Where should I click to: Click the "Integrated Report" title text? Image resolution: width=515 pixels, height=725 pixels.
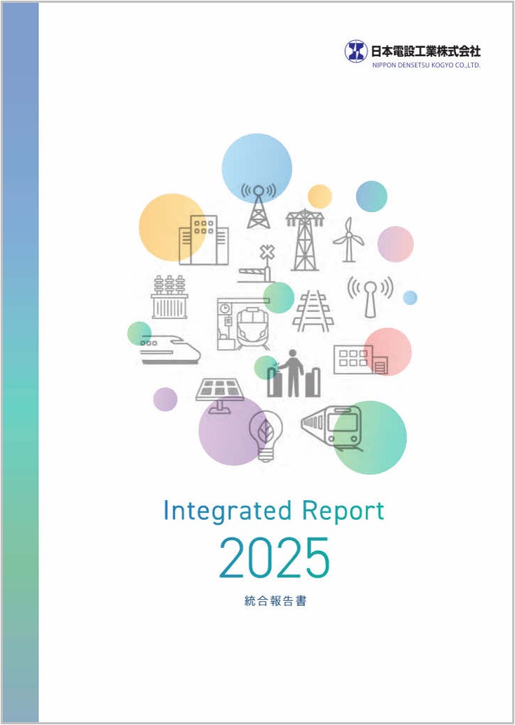tap(273, 511)
